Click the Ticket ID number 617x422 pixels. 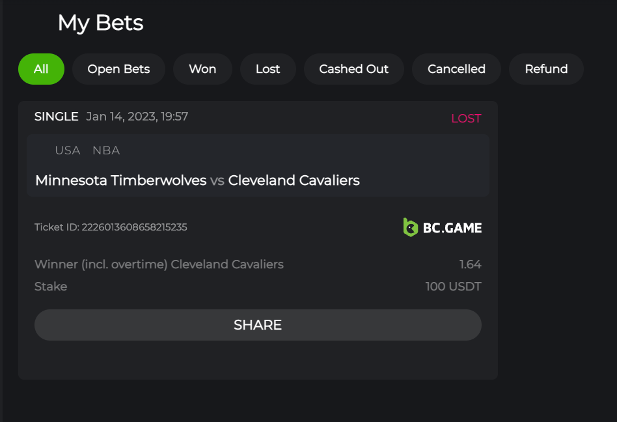[134, 227]
